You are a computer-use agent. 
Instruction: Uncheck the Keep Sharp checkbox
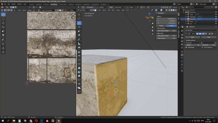click(x=186, y=47)
